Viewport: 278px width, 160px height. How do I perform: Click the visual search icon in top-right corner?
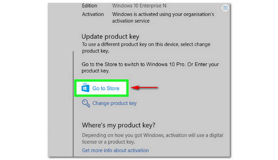point(225,8)
